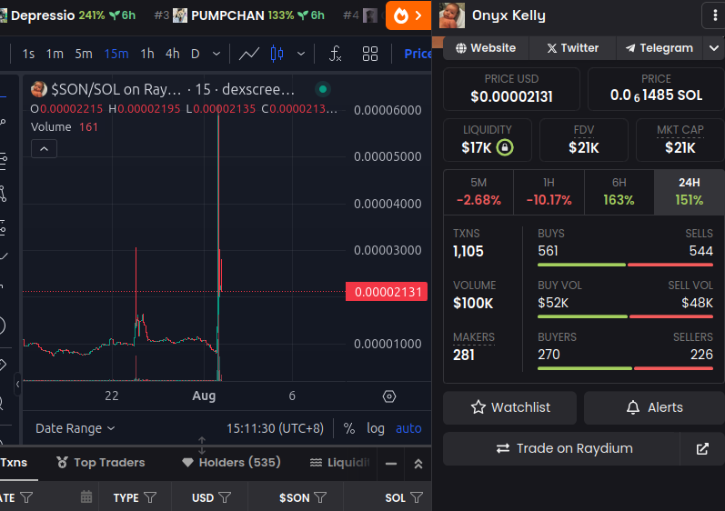Image resolution: width=725 pixels, height=511 pixels.
Task: Switch Price display toggle in toolbar
Action: coord(418,54)
